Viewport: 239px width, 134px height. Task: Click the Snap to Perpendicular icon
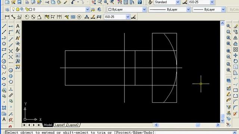(11, 89)
